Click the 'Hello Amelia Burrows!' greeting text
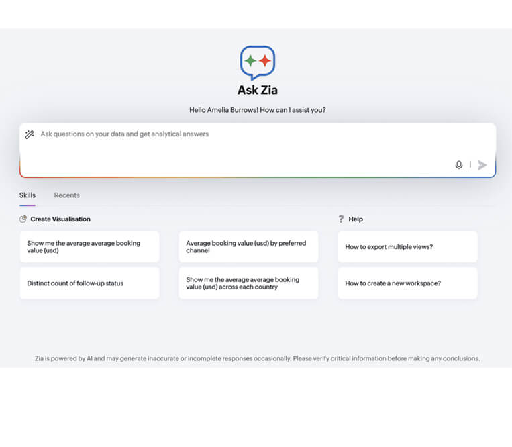The width and height of the screenshot is (512, 447). (223, 110)
